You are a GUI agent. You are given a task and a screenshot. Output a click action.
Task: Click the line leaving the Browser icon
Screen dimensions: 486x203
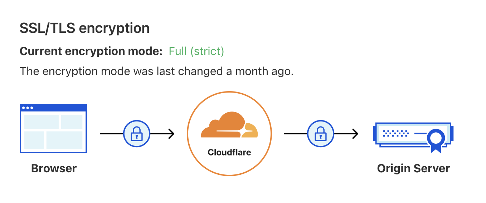111,134
